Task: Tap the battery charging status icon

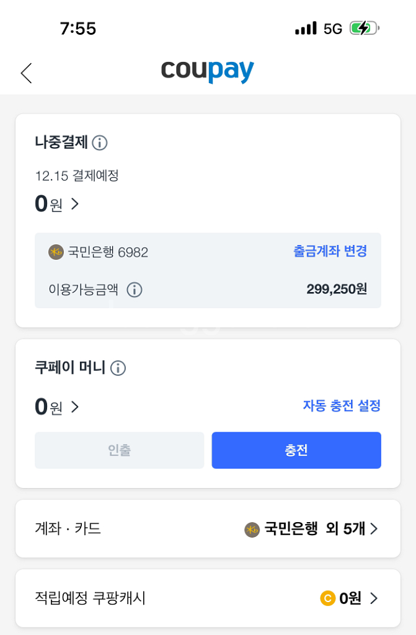Action: 364,29
